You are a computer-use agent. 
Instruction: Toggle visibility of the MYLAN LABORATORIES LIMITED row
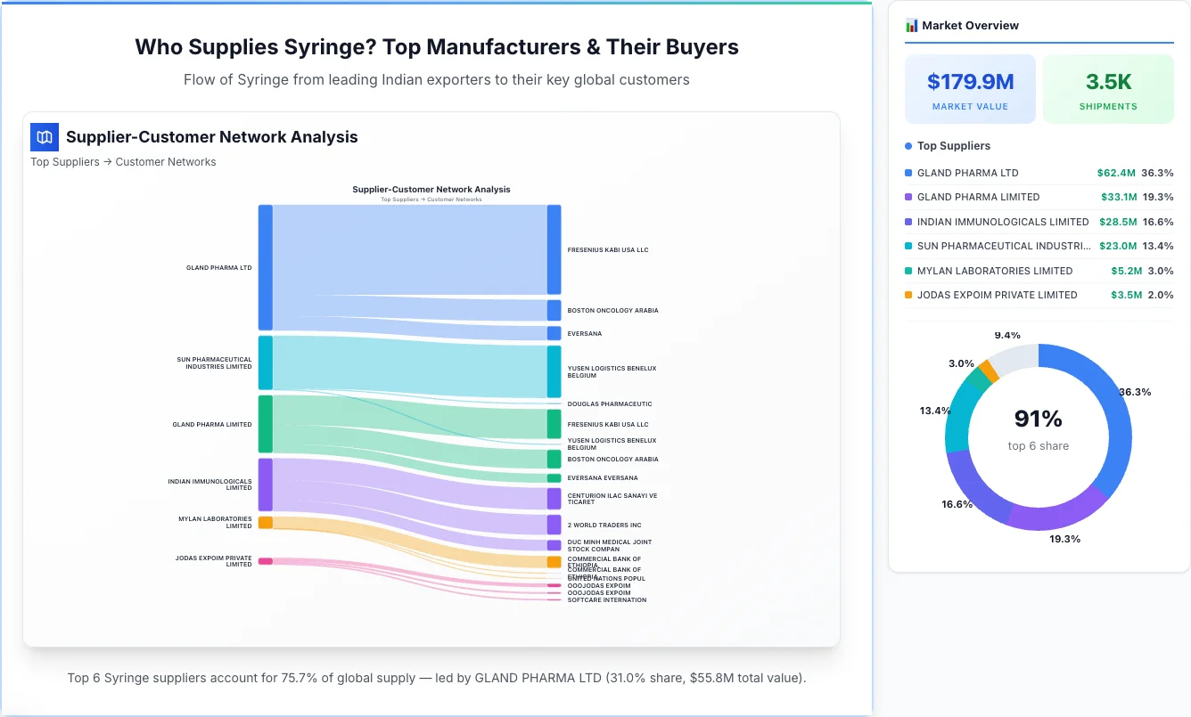(x=1039, y=271)
